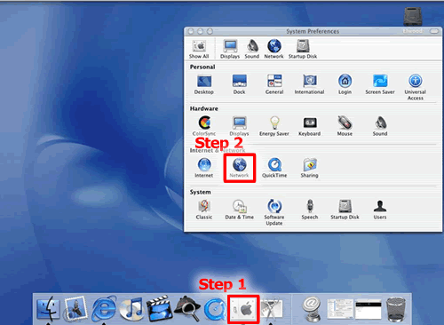The height and width of the screenshot is (325, 444).
Task: Restore the minimized document window in Dock
Action: 340,309
